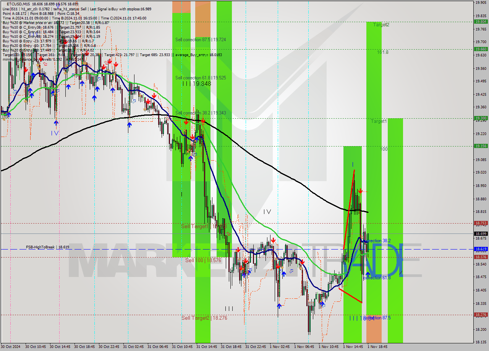Viewport: 489px width, 351px height.
Task: Click the '30 Oct 22:45' time axis label
Action: (x=109, y=347)
